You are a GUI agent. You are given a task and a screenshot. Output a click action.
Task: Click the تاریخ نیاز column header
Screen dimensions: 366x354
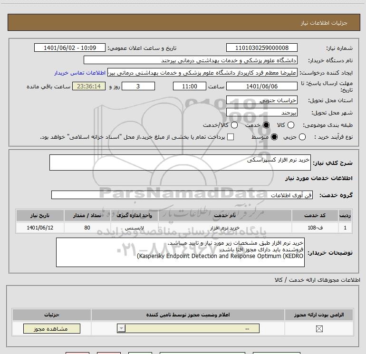click(x=40, y=215)
